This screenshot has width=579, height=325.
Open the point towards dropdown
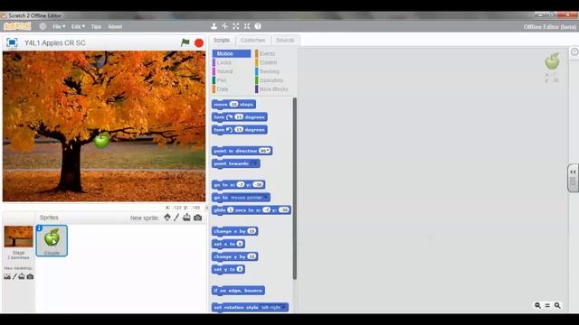pyautogui.click(x=254, y=163)
